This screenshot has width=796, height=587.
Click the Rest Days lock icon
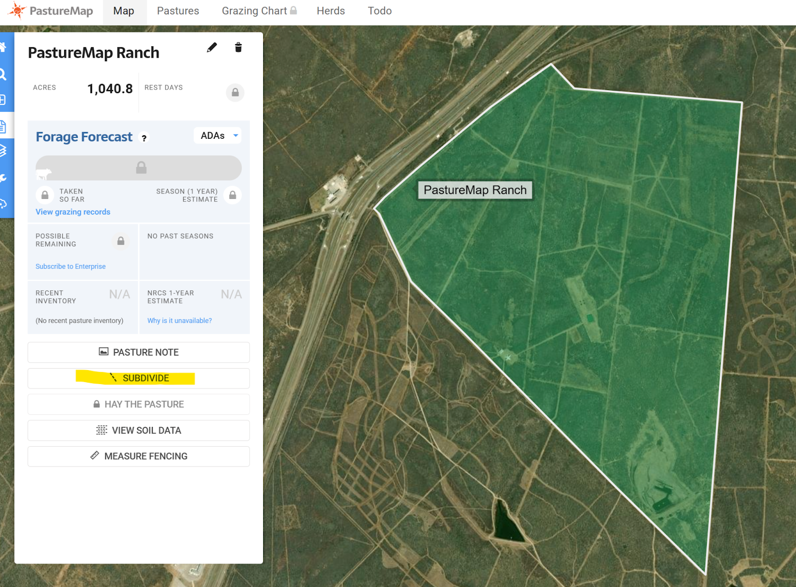click(x=235, y=93)
